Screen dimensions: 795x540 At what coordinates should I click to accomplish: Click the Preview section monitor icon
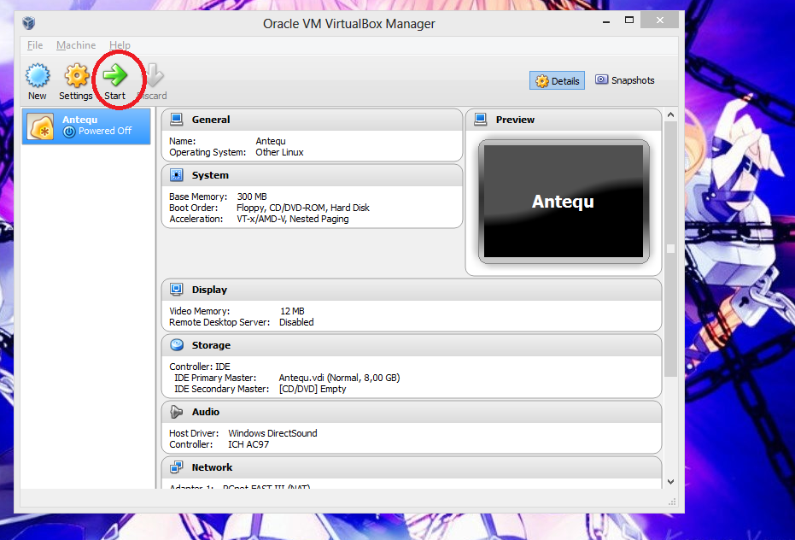tap(480, 120)
